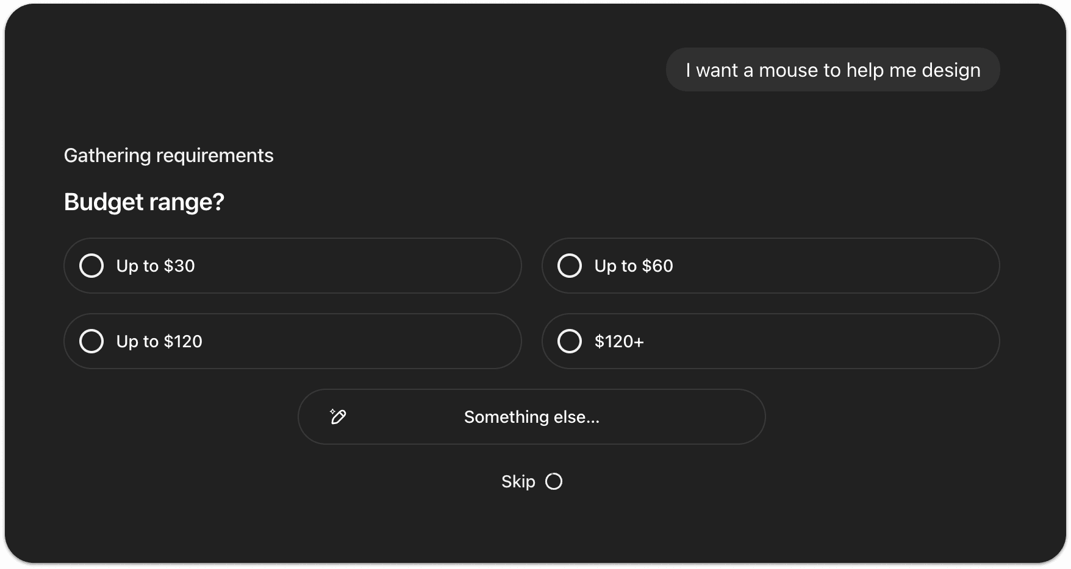Click empty area of "Up to $120" pill
This screenshot has height=569, width=1071.
click(366, 341)
